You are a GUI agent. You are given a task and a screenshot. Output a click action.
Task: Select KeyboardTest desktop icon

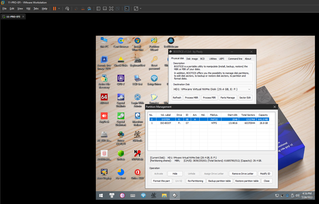coord(137,61)
